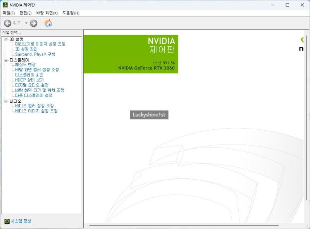Select 바탕 화면 크기 및 위치 조정
Image resolution: width=310 pixels, height=229 pixels.
[x=40, y=90]
